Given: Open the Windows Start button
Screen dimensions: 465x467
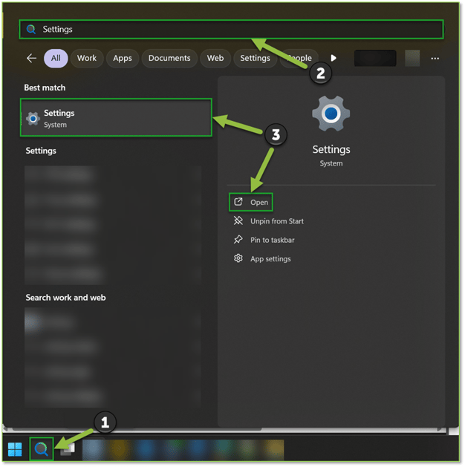Looking at the screenshot, I should [15, 449].
